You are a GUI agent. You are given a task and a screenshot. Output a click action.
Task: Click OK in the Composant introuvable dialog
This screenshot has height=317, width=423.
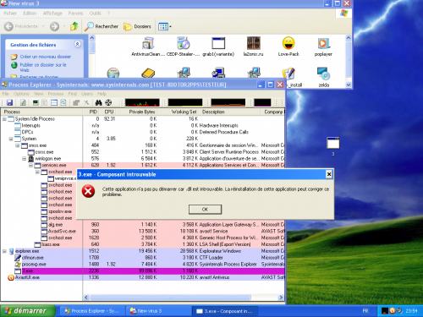[x=205, y=210]
